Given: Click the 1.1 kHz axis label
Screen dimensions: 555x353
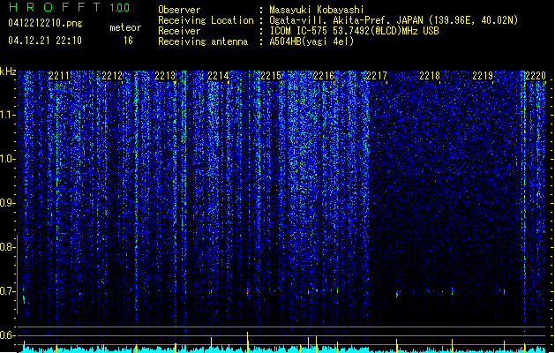Looking at the screenshot, I should pyautogui.click(x=8, y=115).
